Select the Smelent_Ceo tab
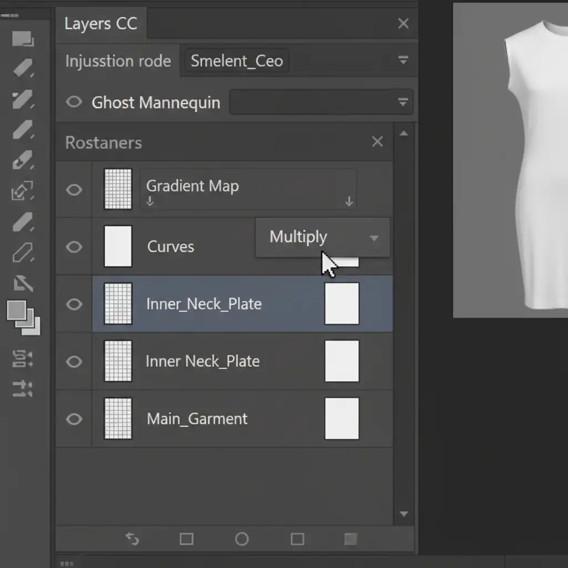The width and height of the screenshot is (568, 568). coord(237,61)
